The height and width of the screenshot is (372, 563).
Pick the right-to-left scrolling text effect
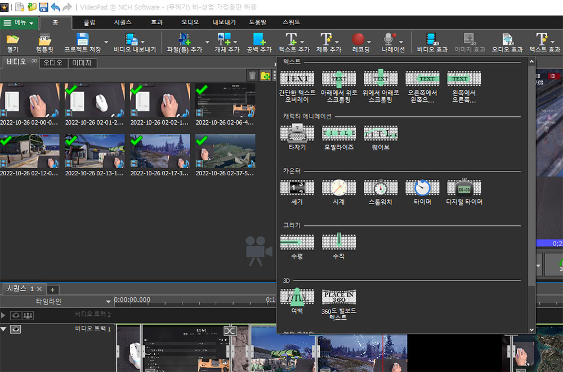[422, 87]
